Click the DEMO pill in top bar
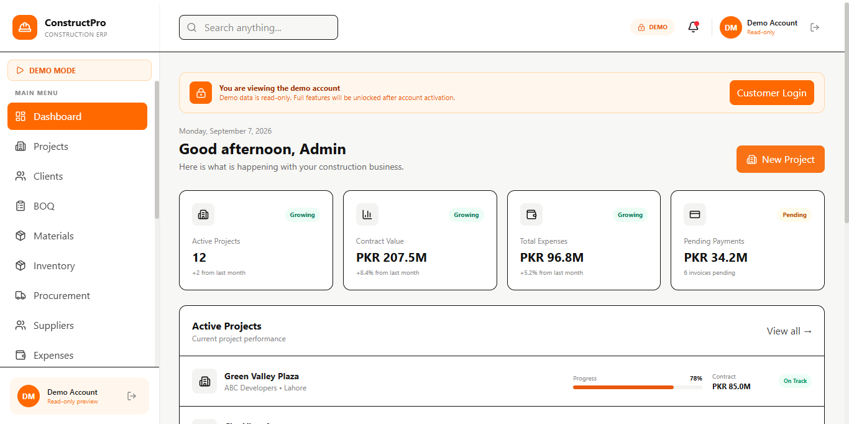The height and width of the screenshot is (424, 849). [x=653, y=27]
